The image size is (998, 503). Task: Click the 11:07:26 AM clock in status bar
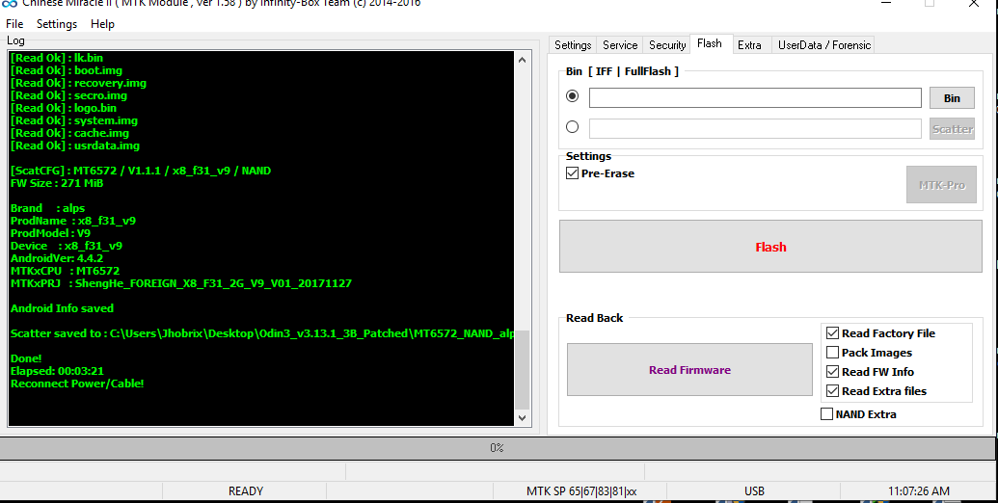pyautogui.click(x=918, y=490)
